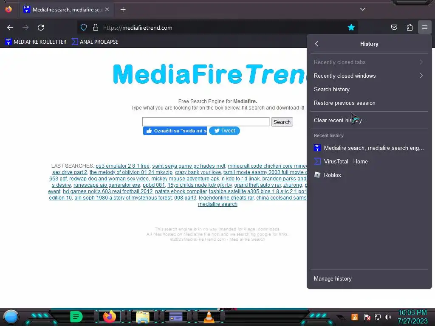This screenshot has height=326, width=435.
Task: Click the Facebook like button
Action: [175, 131]
